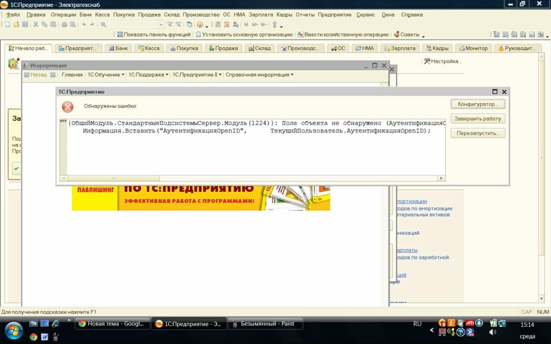Open the Calculator toolbar icon

218,25
